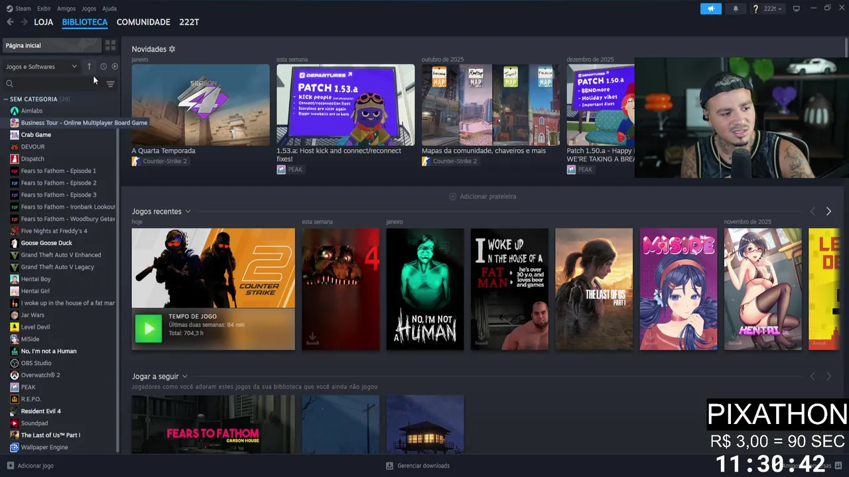849x477 pixels.
Task: Click the recent activity clock icon
Action: click(103, 66)
